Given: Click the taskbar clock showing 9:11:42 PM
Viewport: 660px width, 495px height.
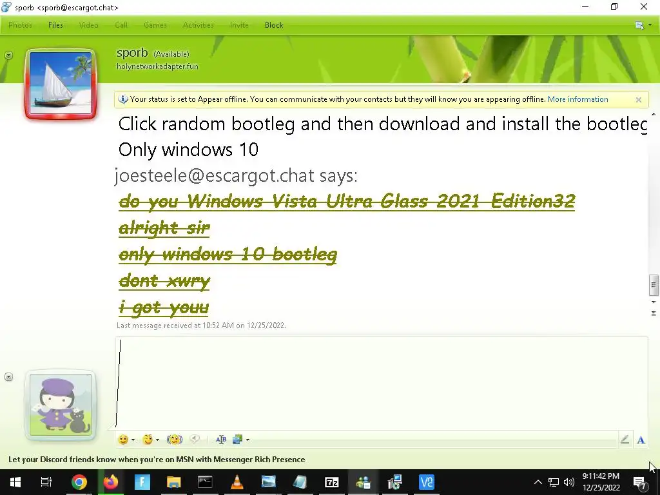Looking at the screenshot, I should click(x=601, y=482).
